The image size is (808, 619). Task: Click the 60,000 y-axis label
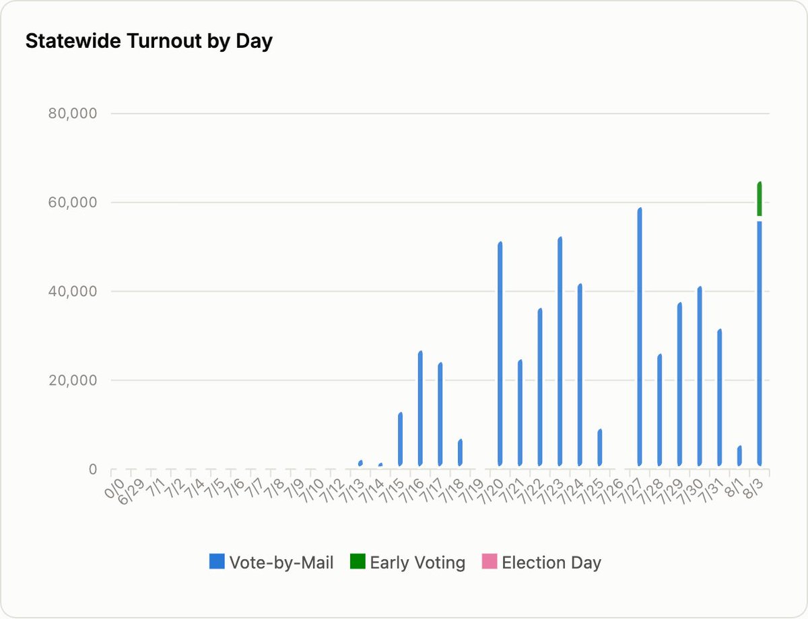73,202
